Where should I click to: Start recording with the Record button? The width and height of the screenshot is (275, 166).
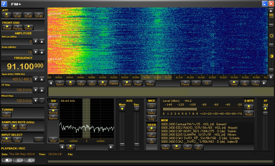[30, 160]
